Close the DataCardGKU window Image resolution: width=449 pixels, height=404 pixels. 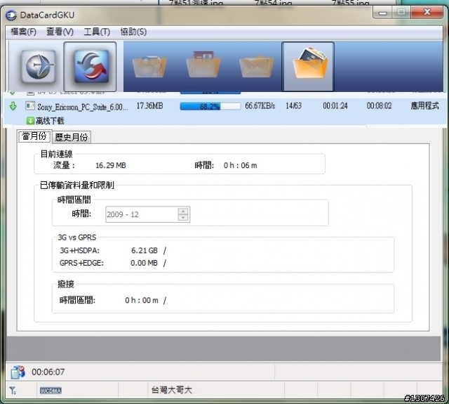coord(427,12)
